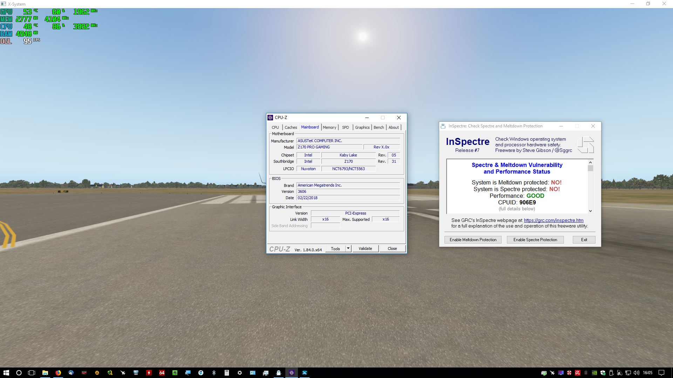
Task: Open File Explorer from the taskbar
Action: click(x=45, y=373)
